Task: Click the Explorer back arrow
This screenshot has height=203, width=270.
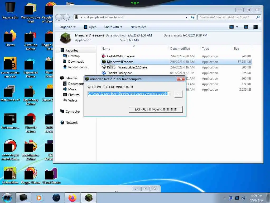Action: point(59,17)
